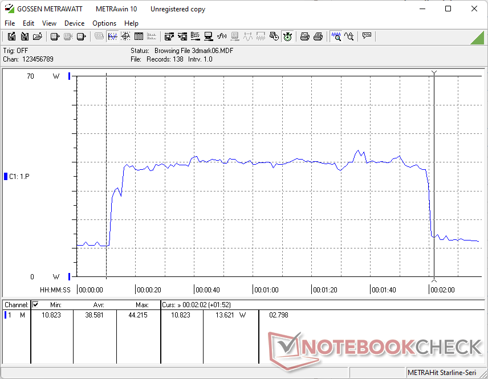The height and width of the screenshot is (379, 488).
Task: Click the first printer icon
Action: [x=305, y=36]
